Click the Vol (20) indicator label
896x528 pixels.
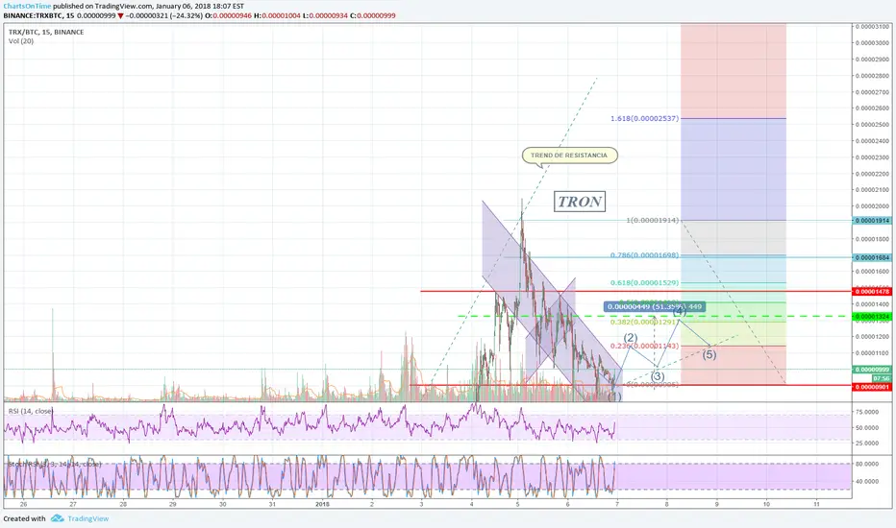pos(21,41)
